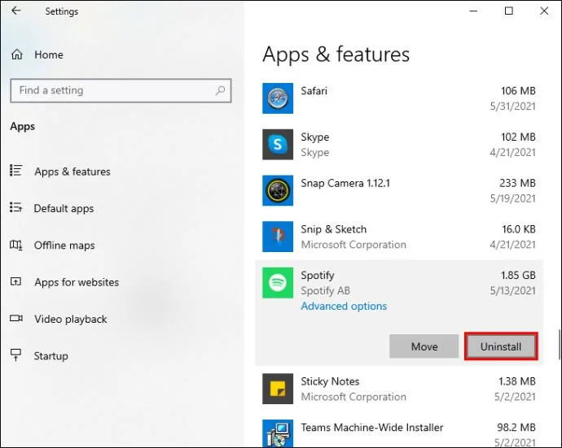Click Snap Camera's 233 MB size value
The image size is (562, 448).
click(x=517, y=183)
